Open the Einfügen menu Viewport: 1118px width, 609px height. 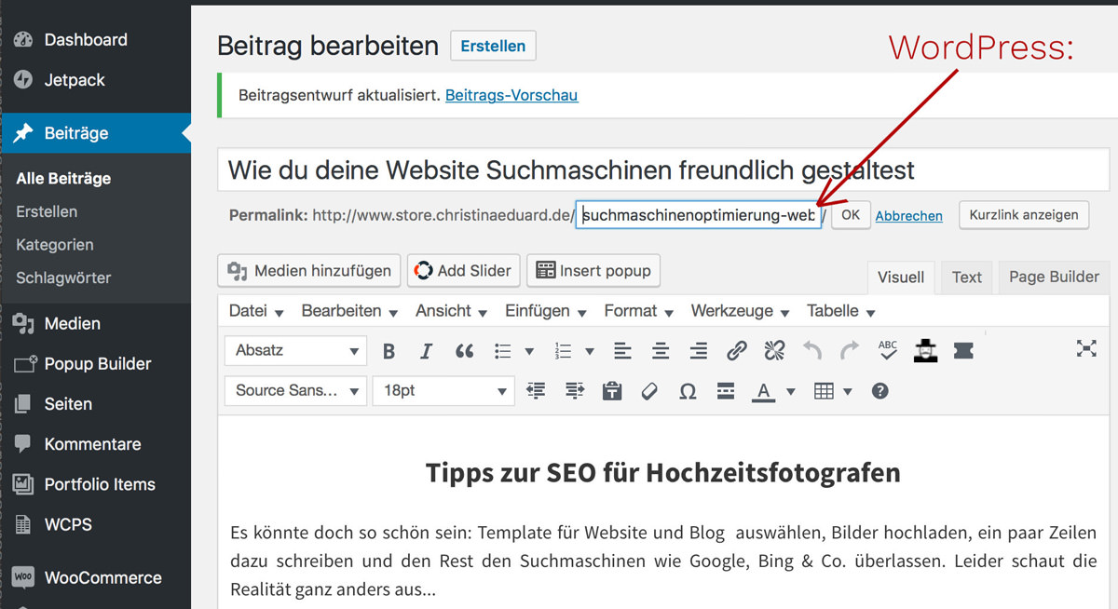pyautogui.click(x=545, y=311)
